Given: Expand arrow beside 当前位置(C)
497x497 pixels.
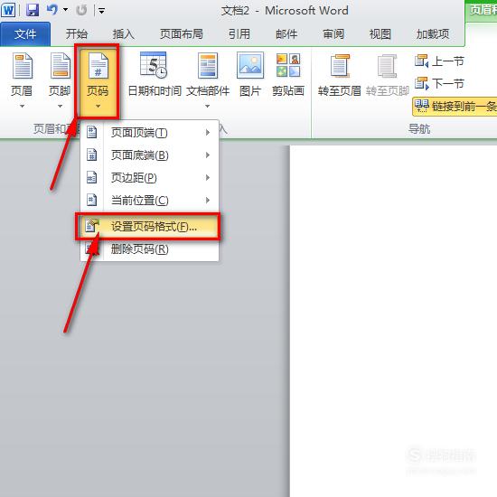Looking at the screenshot, I should (x=208, y=201).
